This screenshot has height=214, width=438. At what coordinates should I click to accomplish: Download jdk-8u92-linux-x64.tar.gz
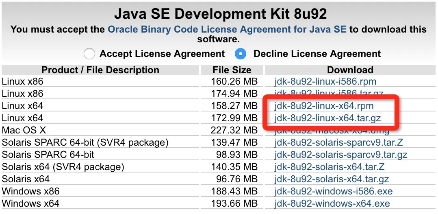click(x=328, y=118)
